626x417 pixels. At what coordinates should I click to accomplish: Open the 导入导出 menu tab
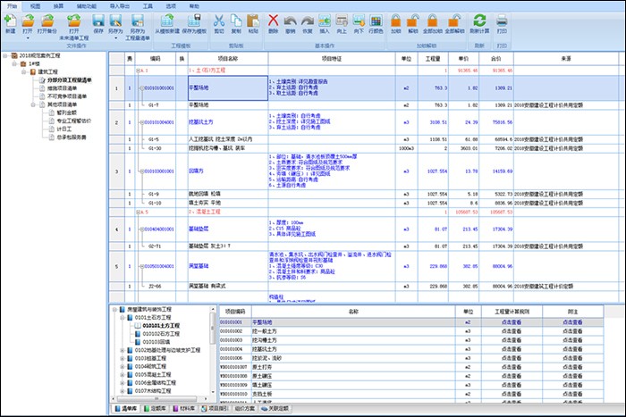(118, 4)
